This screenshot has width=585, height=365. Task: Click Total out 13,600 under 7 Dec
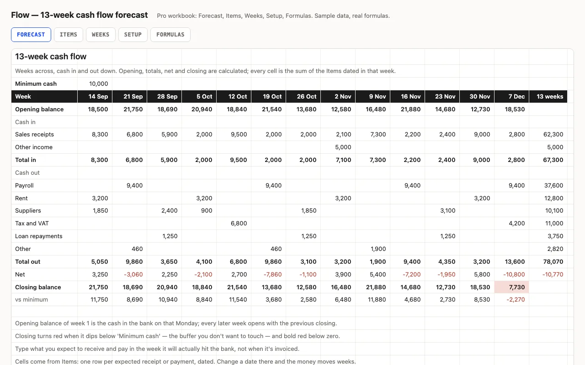511,262
